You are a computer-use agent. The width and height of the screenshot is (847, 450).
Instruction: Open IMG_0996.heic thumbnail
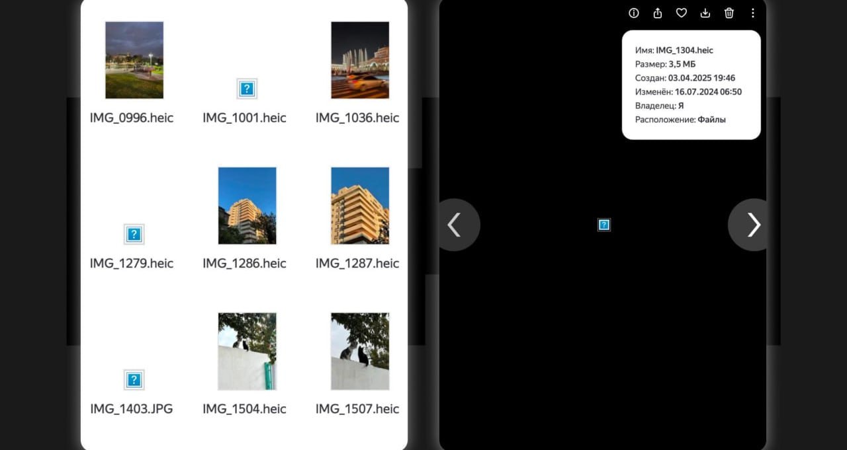[x=134, y=60]
